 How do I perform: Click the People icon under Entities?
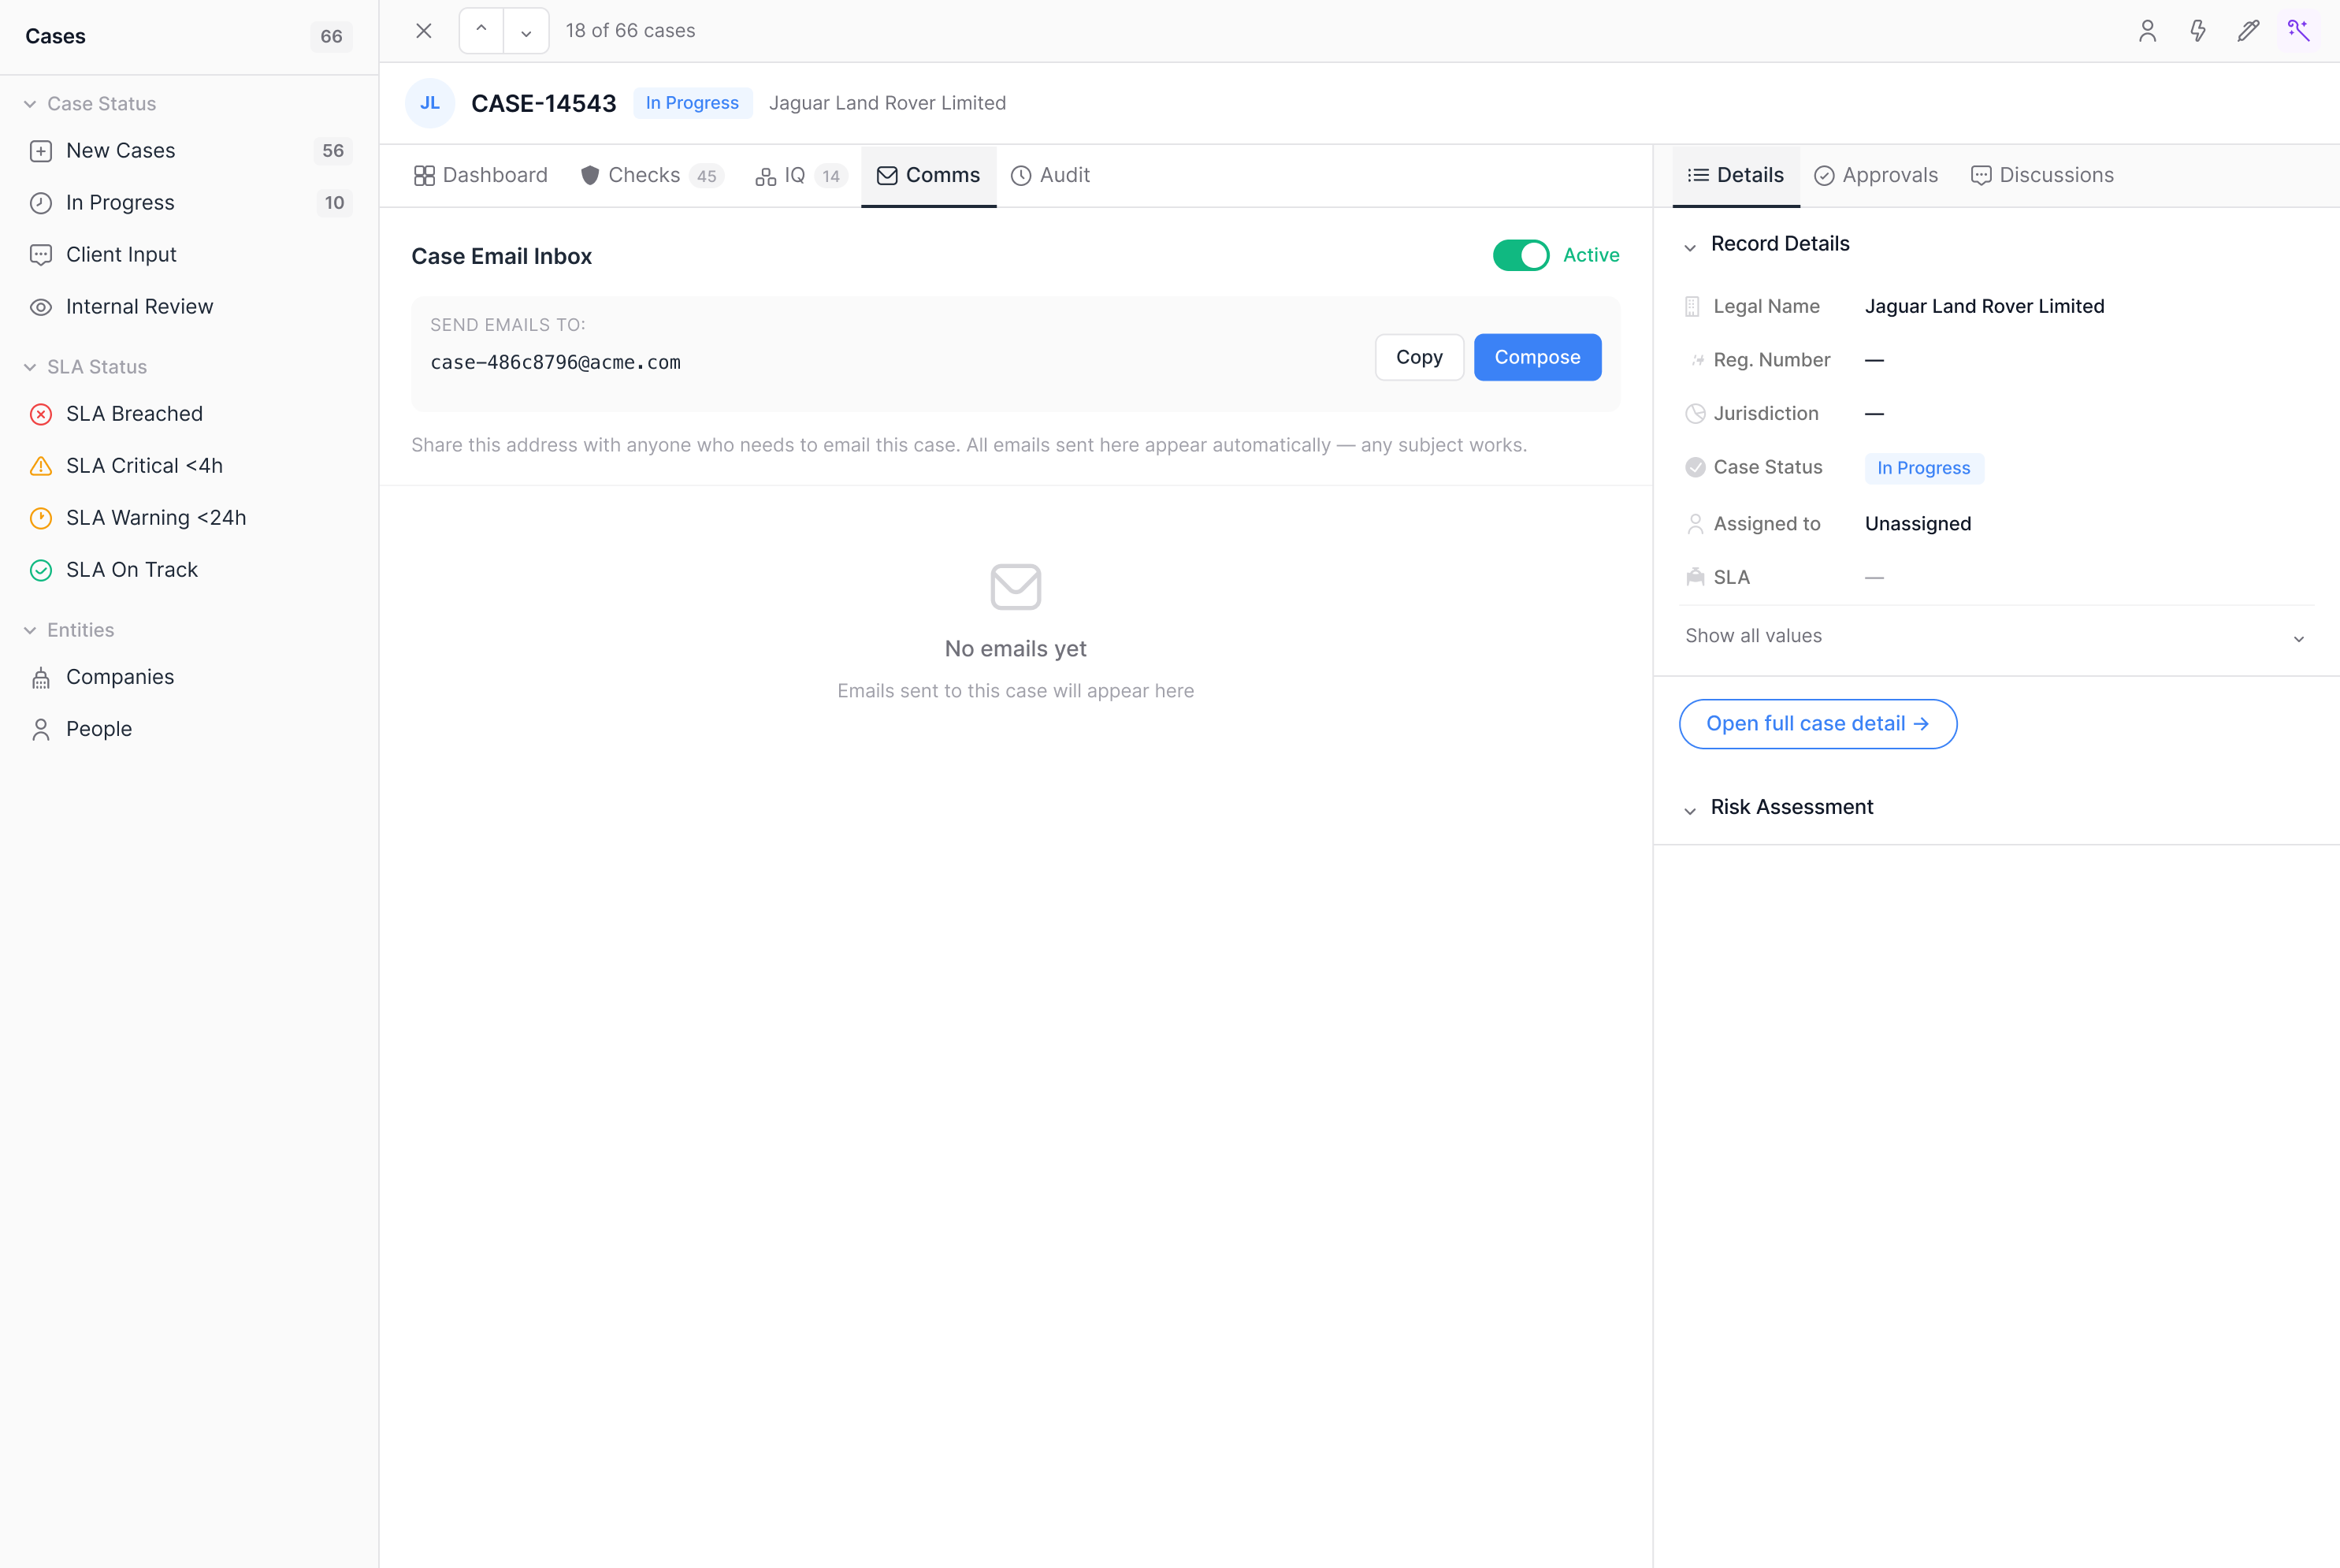(40, 729)
